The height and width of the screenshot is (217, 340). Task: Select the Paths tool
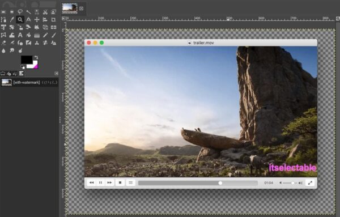pos(3,20)
